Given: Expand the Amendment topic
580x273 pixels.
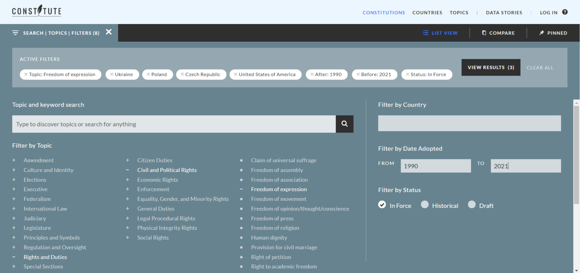Looking at the screenshot, I should pyautogui.click(x=14, y=160).
